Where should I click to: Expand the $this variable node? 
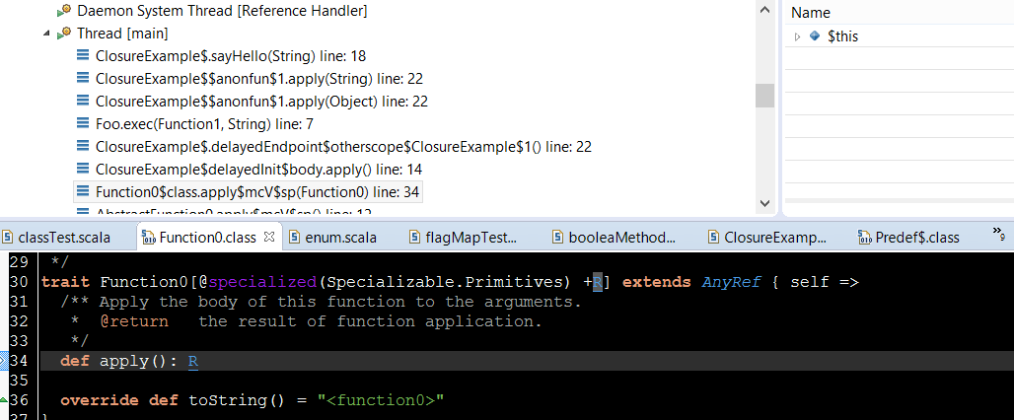click(x=797, y=36)
